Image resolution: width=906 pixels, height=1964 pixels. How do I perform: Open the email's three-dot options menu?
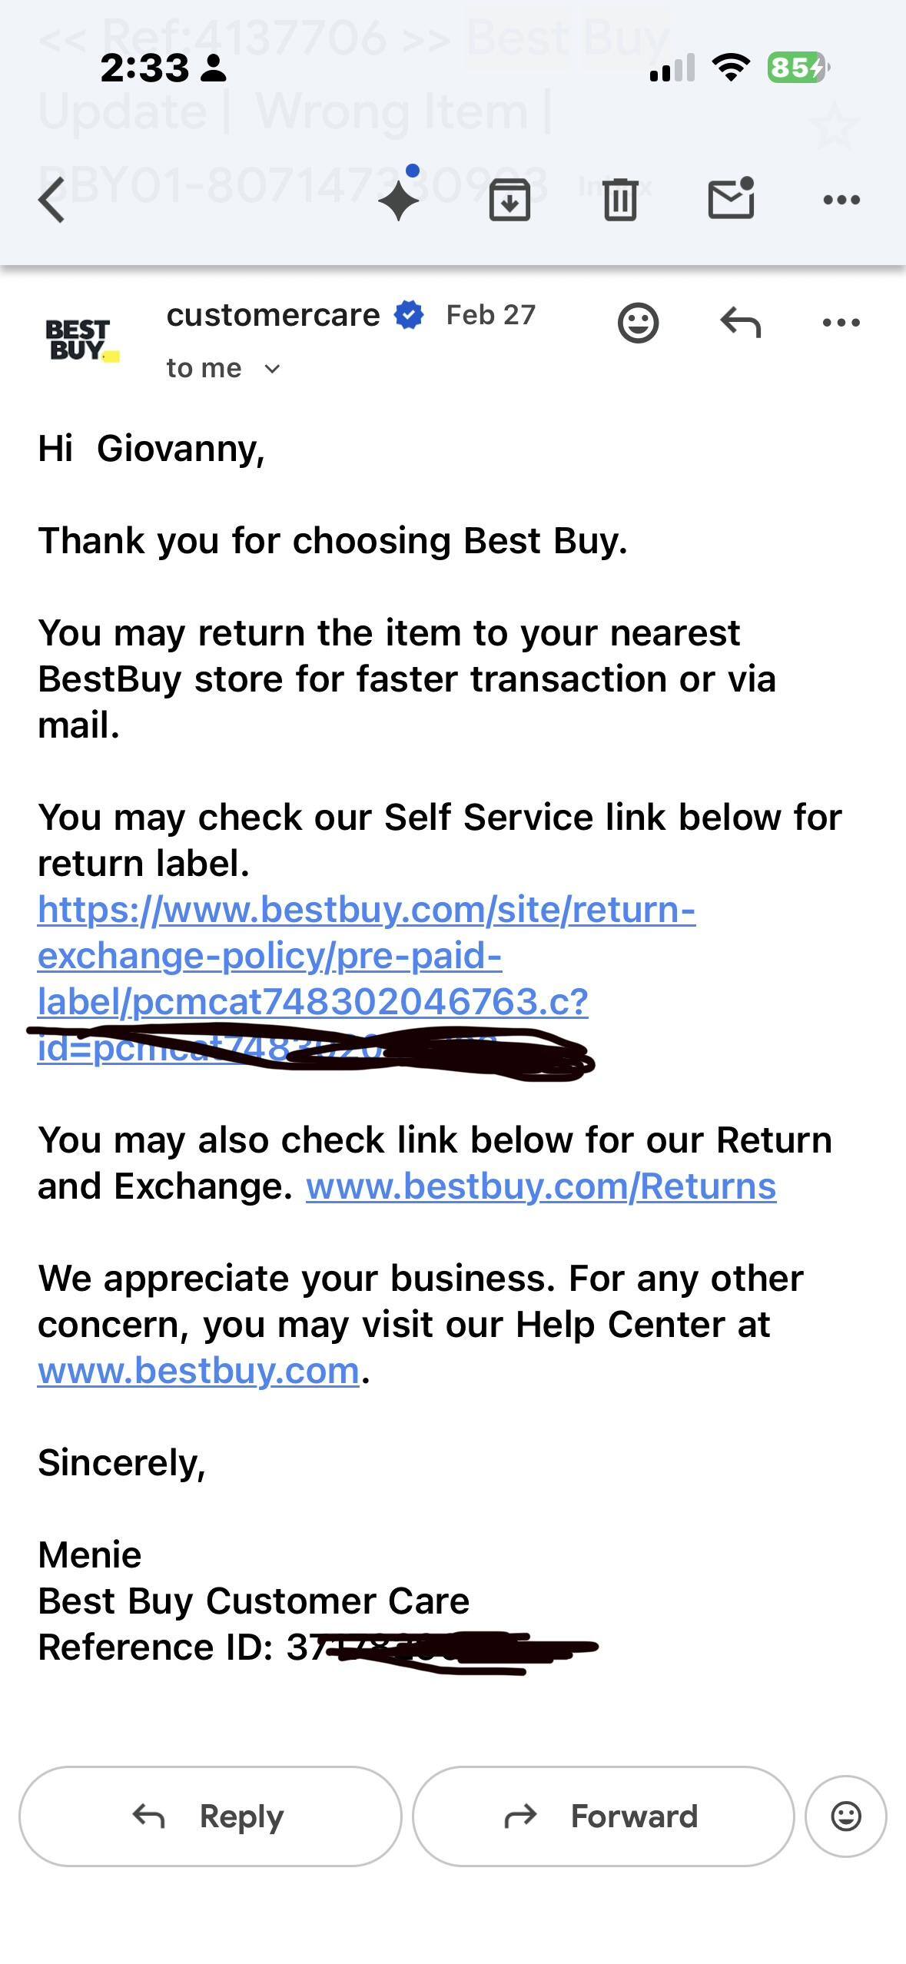841,322
